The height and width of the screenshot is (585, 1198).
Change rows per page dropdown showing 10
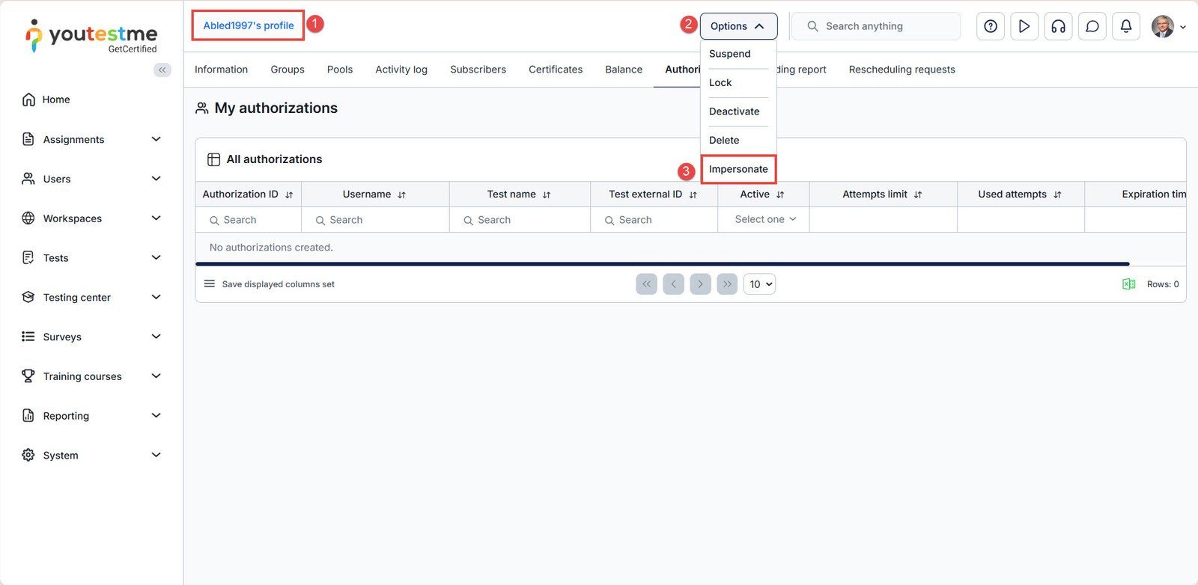(759, 284)
